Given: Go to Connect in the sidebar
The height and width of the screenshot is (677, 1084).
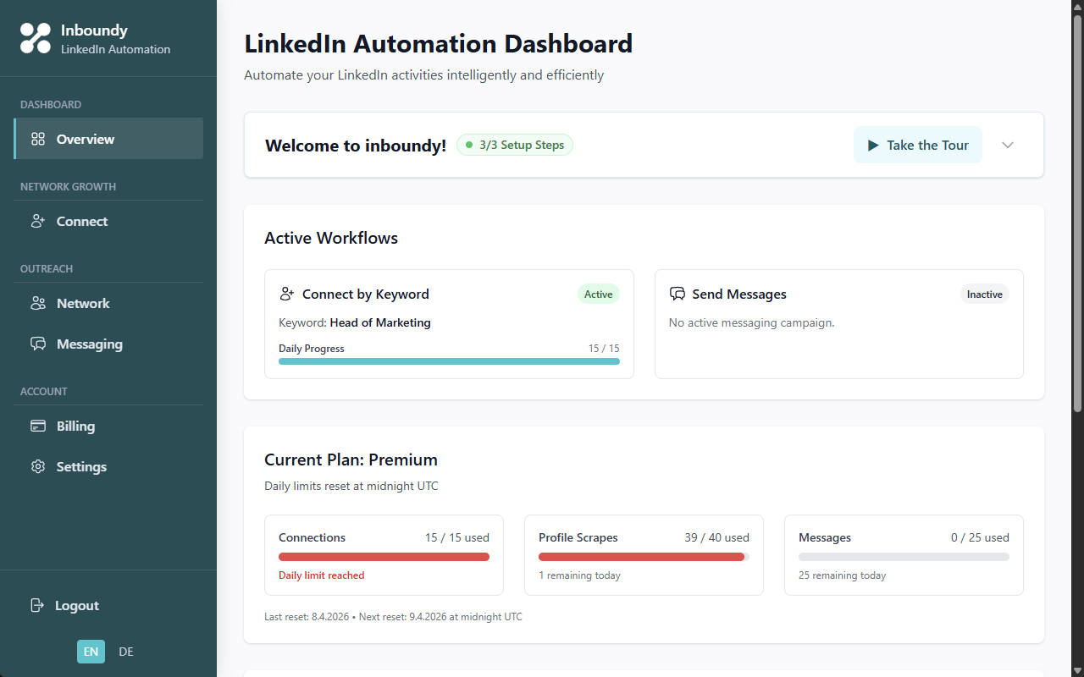Looking at the screenshot, I should pyautogui.click(x=108, y=221).
